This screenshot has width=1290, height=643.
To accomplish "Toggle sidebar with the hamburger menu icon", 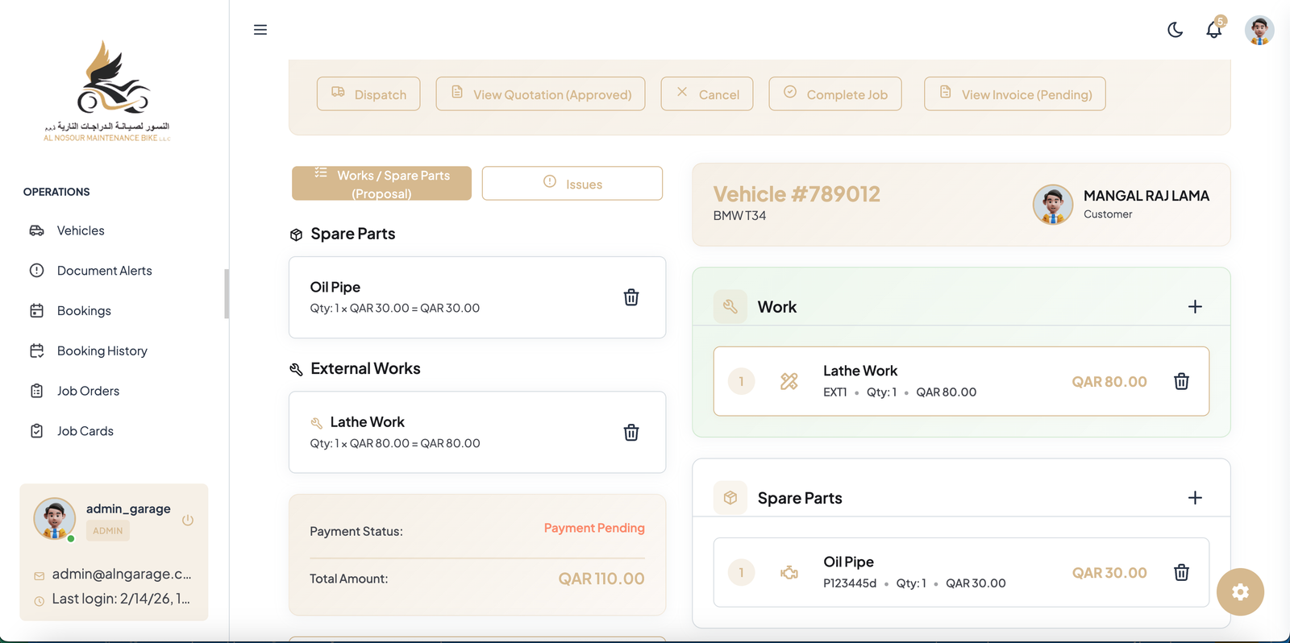I will [260, 30].
